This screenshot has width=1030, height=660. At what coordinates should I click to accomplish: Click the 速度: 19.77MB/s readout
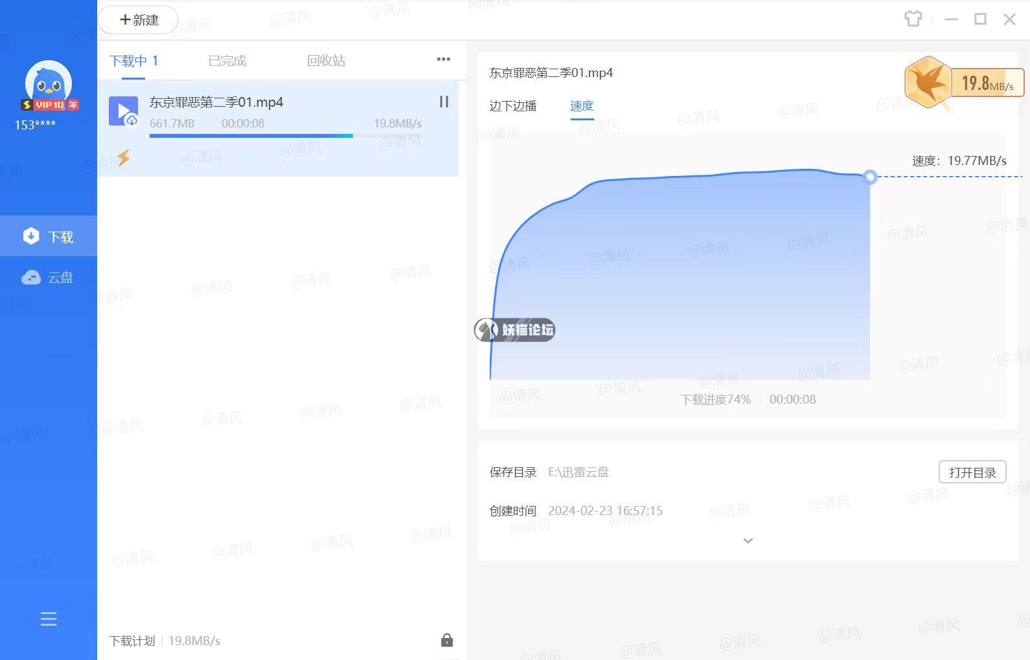tap(959, 160)
